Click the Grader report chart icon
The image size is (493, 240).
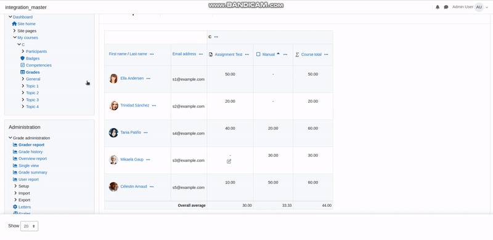15,145
